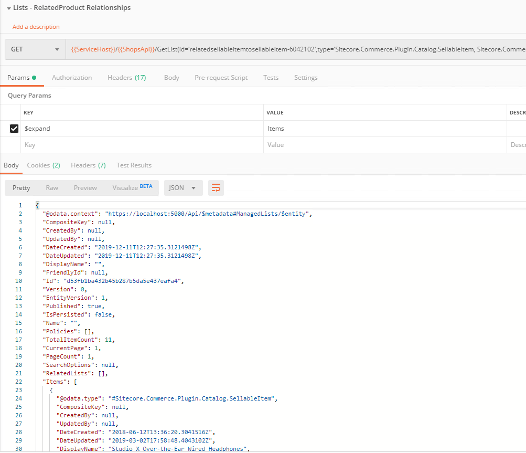Image resolution: width=526 pixels, height=453 pixels.
Task: Switch to the Params tab
Action: [22, 78]
